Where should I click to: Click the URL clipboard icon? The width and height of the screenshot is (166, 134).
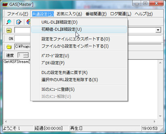(9, 30)
